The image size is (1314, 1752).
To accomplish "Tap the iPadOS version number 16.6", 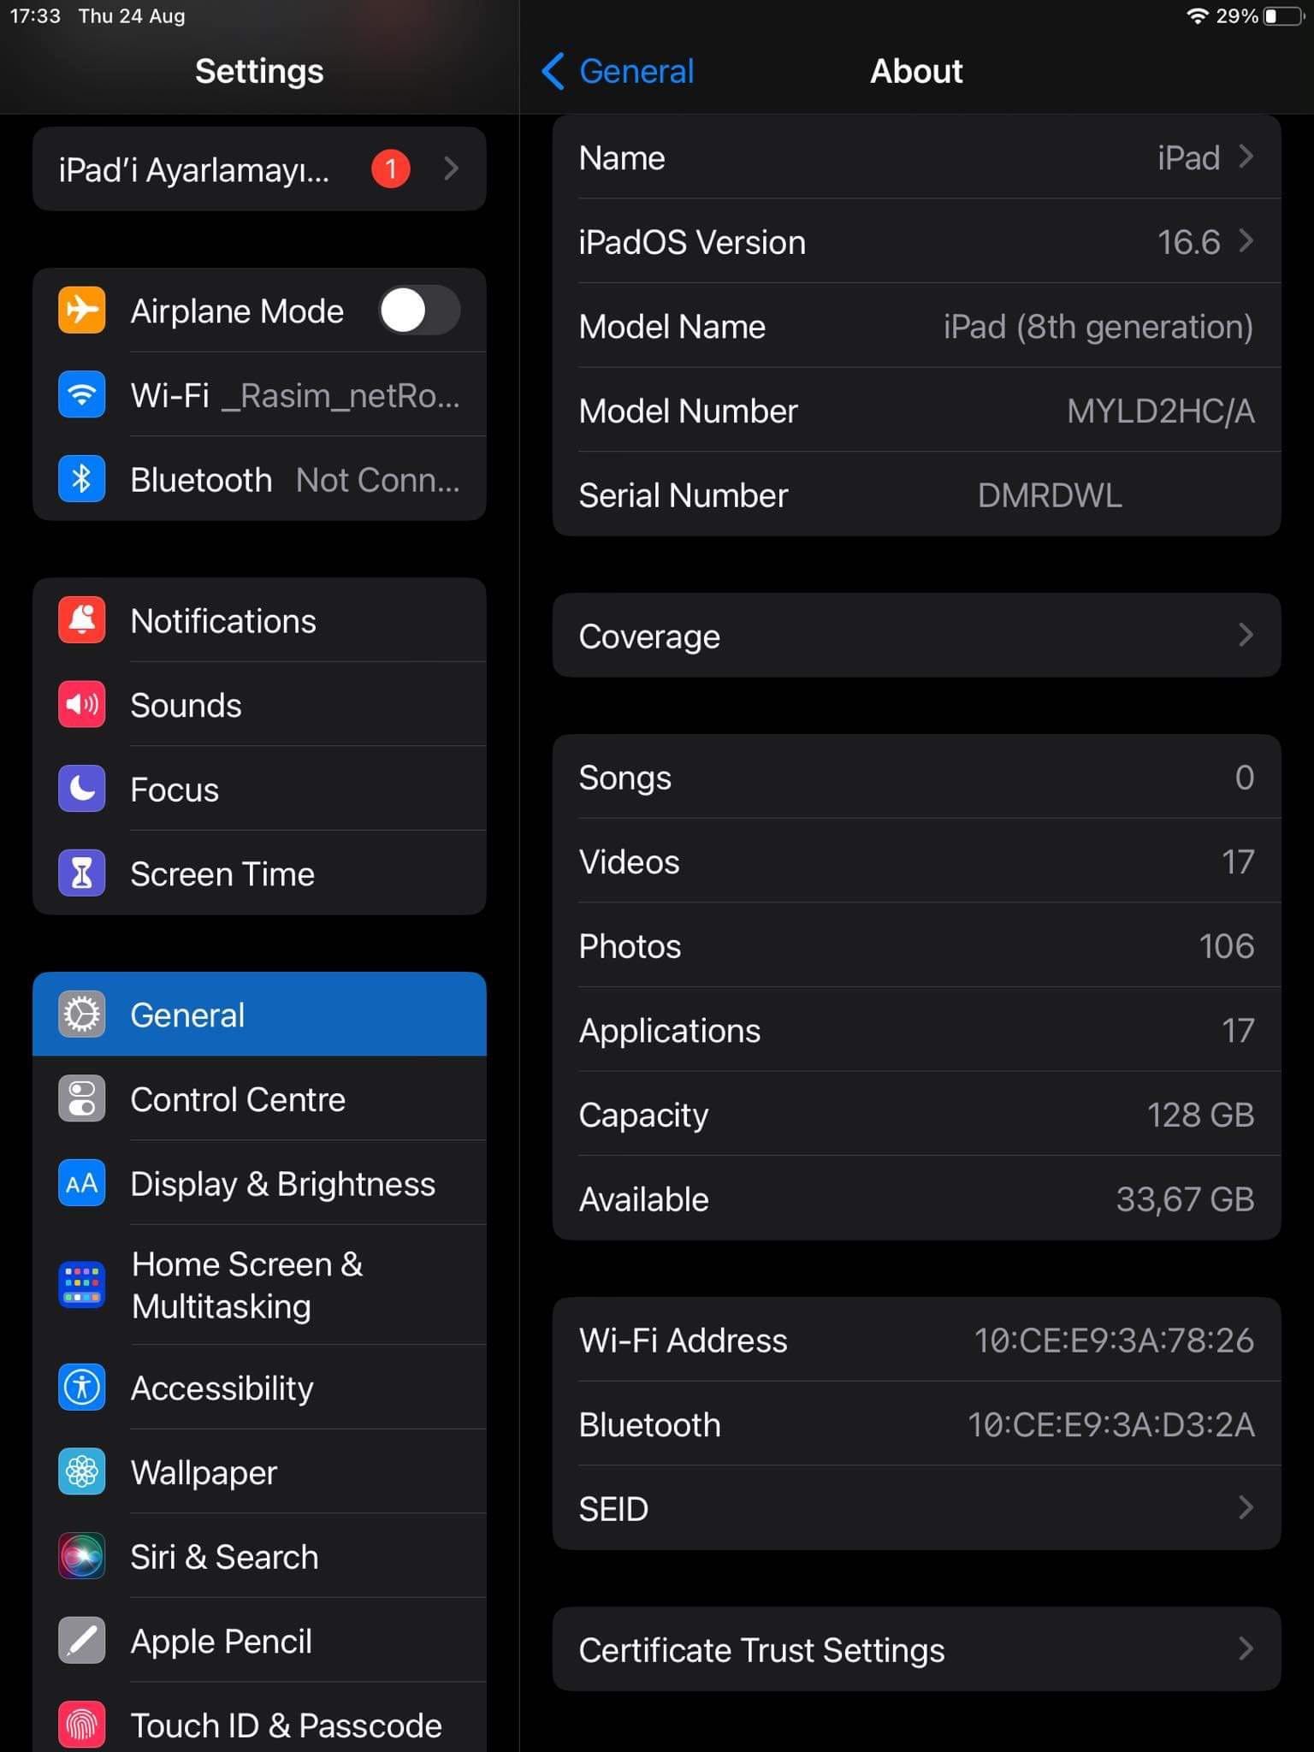I will 1188,242.
